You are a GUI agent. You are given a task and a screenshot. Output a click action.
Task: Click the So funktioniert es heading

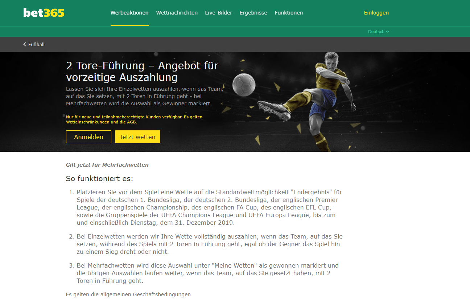pos(99,179)
